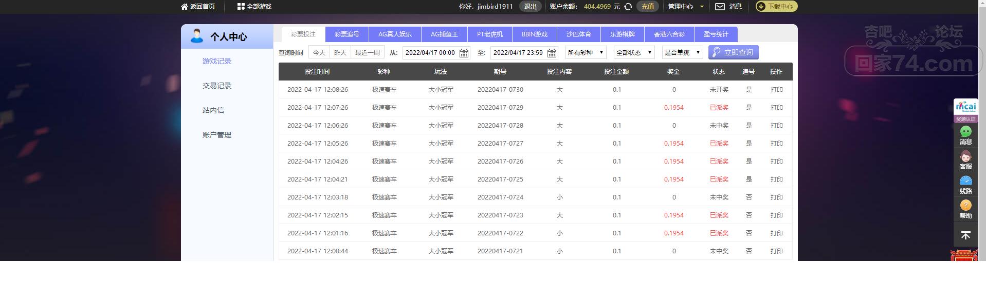Click 未中奖 status for period 20220417-0721

point(719,251)
